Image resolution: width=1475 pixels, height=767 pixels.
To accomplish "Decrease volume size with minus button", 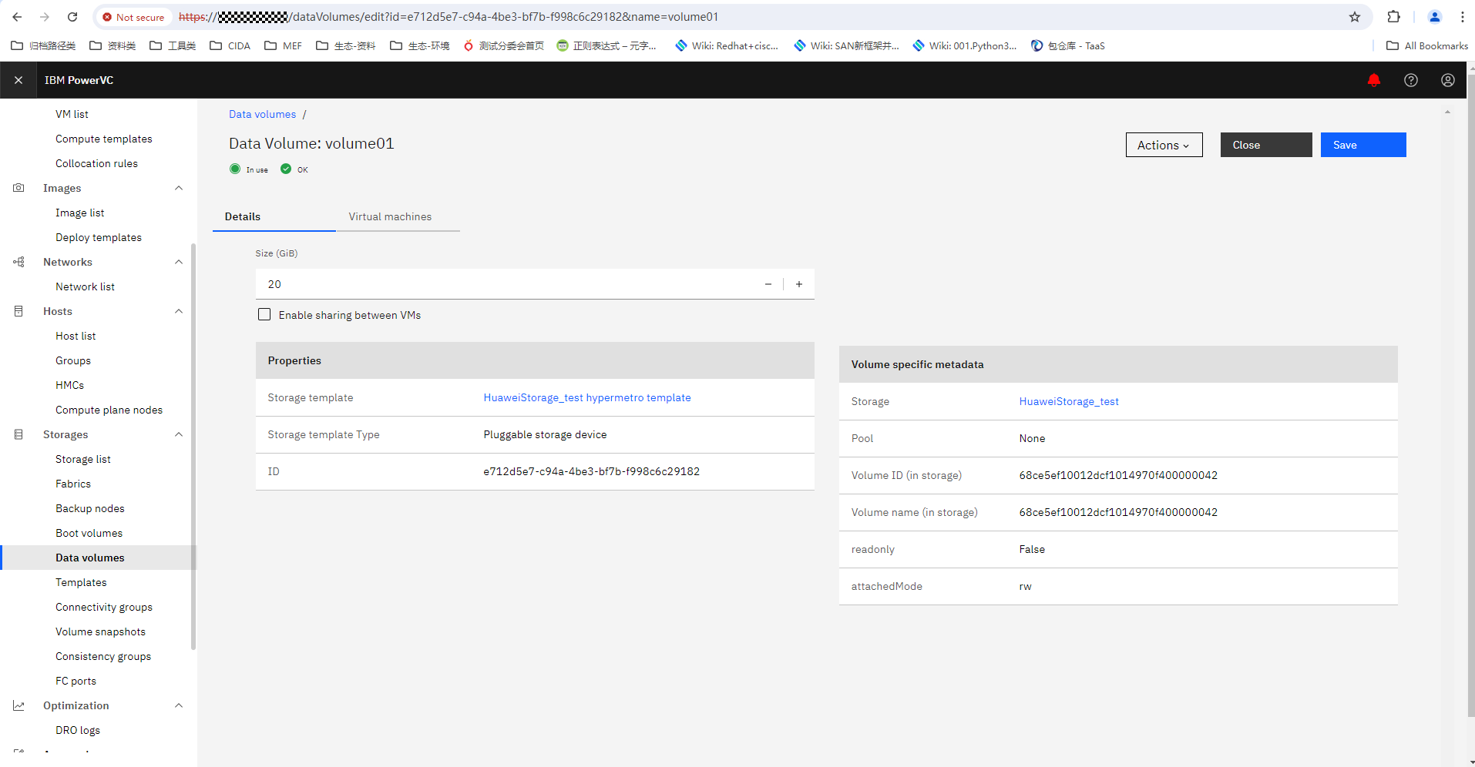I will [x=768, y=284].
